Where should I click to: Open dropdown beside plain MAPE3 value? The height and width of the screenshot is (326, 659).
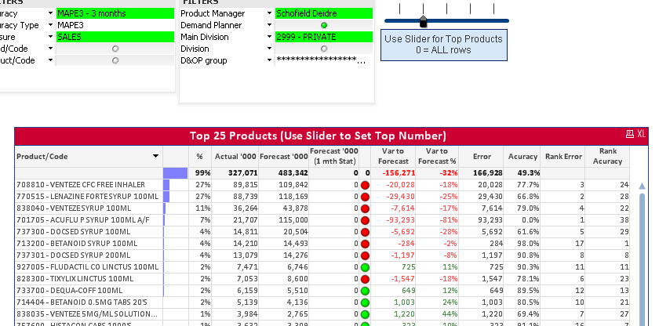pyautogui.click(x=50, y=25)
